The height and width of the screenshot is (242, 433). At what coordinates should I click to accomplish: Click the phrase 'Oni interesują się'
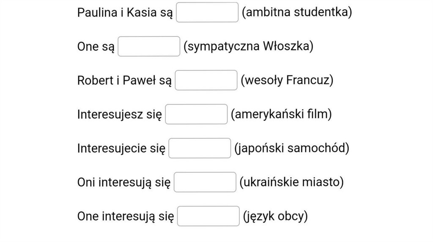(124, 183)
